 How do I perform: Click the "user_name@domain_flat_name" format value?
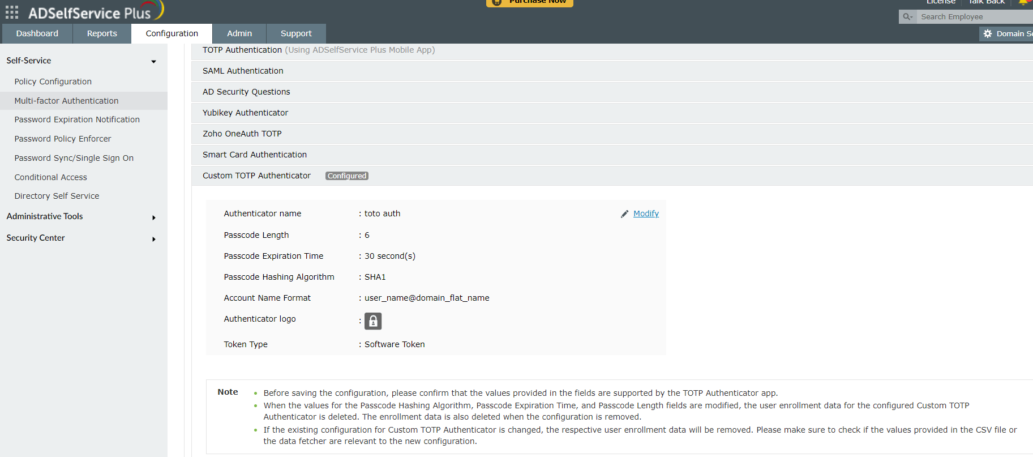coord(427,298)
